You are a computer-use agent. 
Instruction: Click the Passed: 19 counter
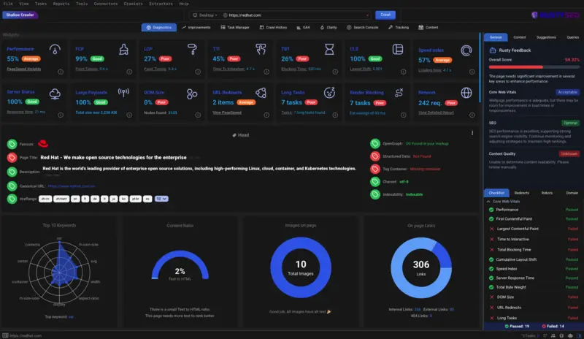tap(517, 327)
